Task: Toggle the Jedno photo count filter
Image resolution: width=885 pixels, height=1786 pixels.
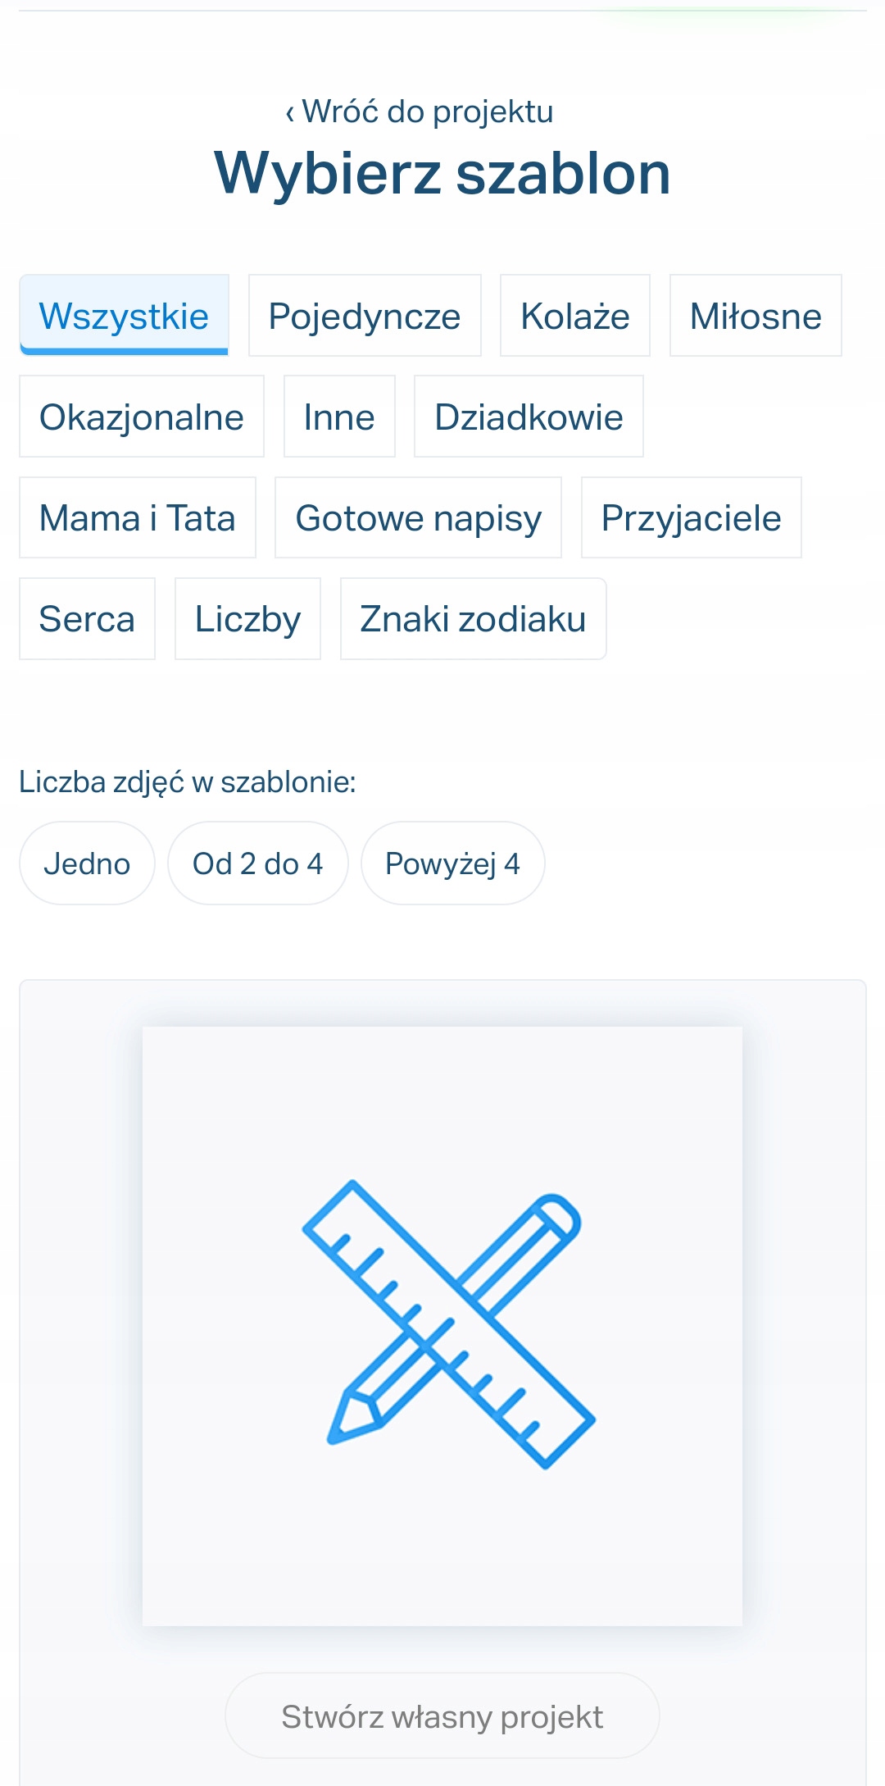Action: (87, 863)
